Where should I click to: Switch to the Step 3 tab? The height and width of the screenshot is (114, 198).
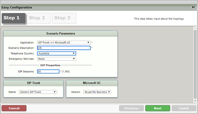64,18
